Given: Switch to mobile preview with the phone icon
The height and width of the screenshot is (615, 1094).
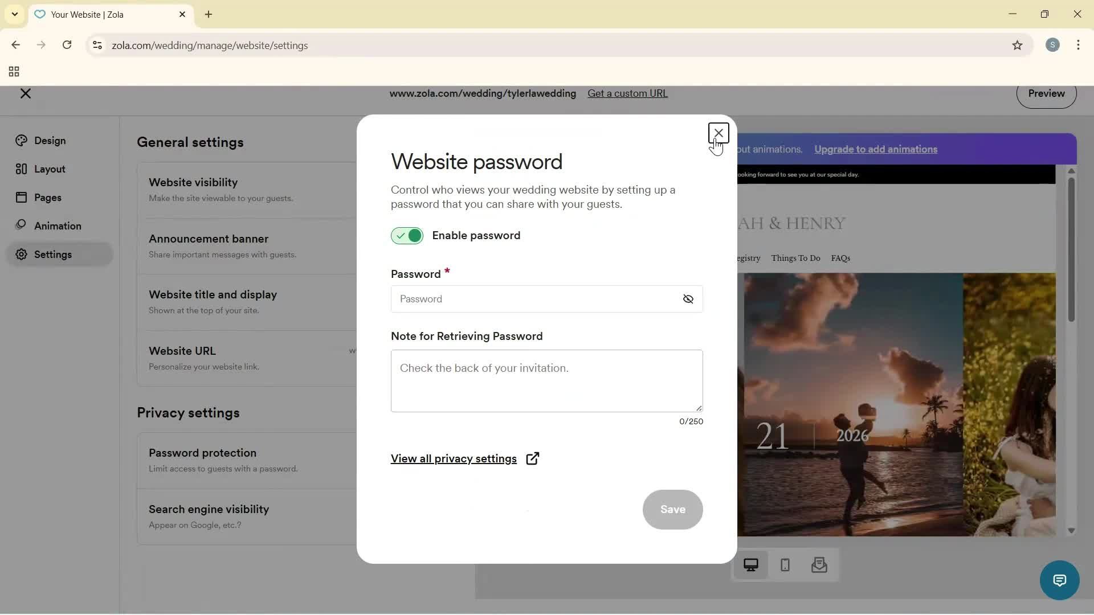Looking at the screenshot, I should tap(785, 565).
